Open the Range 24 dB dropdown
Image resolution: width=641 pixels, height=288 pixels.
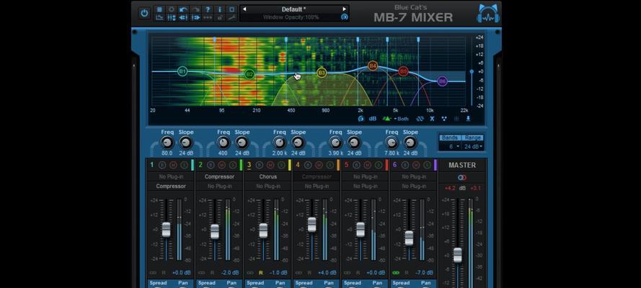pyautogui.click(x=473, y=146)
